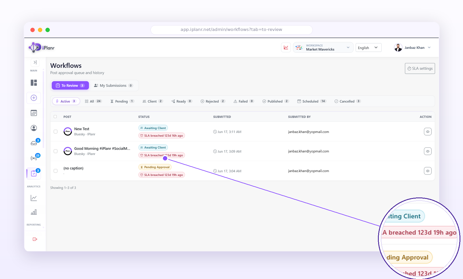Toggle the select-all checkbox in table header

pyautogui.click(x=55, y=117)
